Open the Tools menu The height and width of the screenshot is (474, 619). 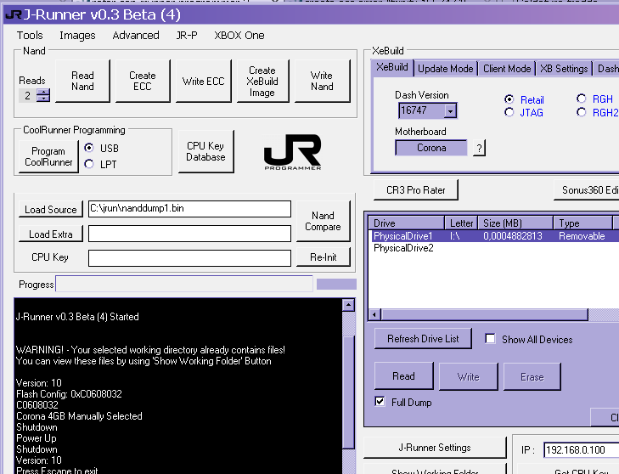point(30,35)
